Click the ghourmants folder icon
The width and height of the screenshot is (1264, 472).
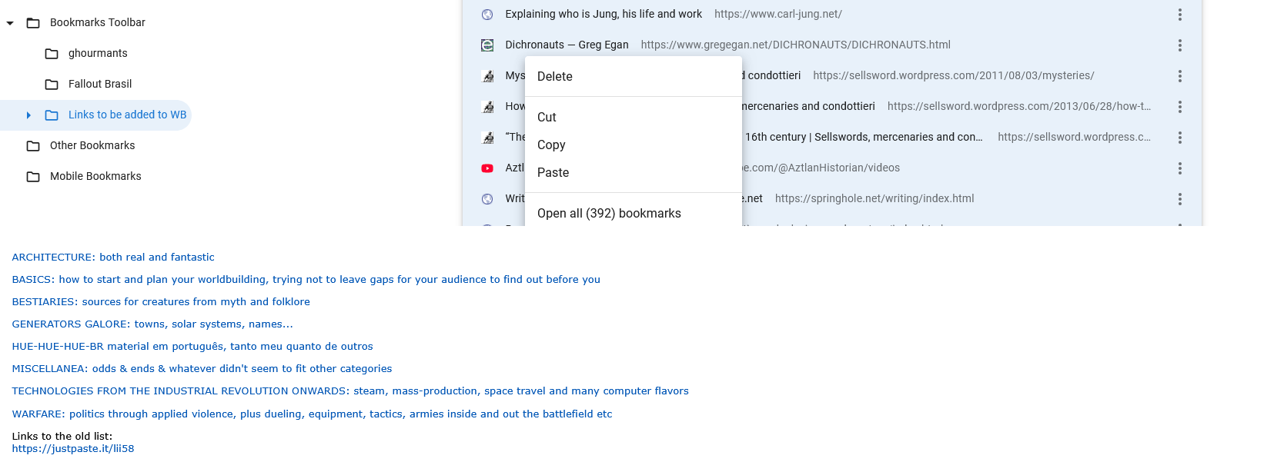[52, 54]
